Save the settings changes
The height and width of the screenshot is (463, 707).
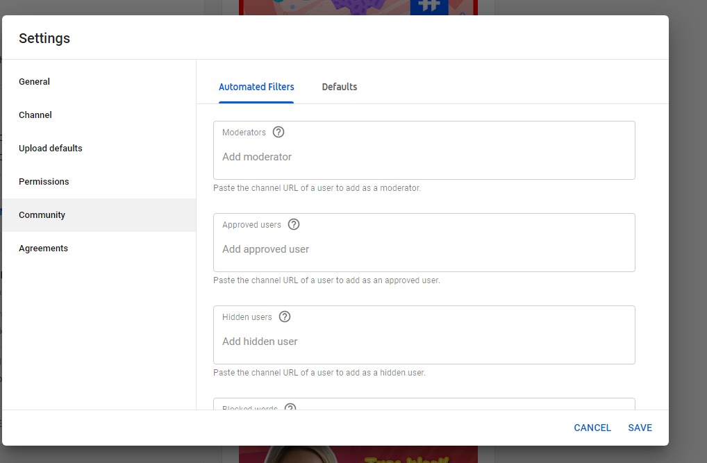coord(640,428)
